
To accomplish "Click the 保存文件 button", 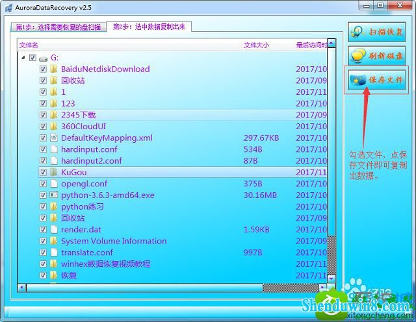I will click(x=377, y=80).
